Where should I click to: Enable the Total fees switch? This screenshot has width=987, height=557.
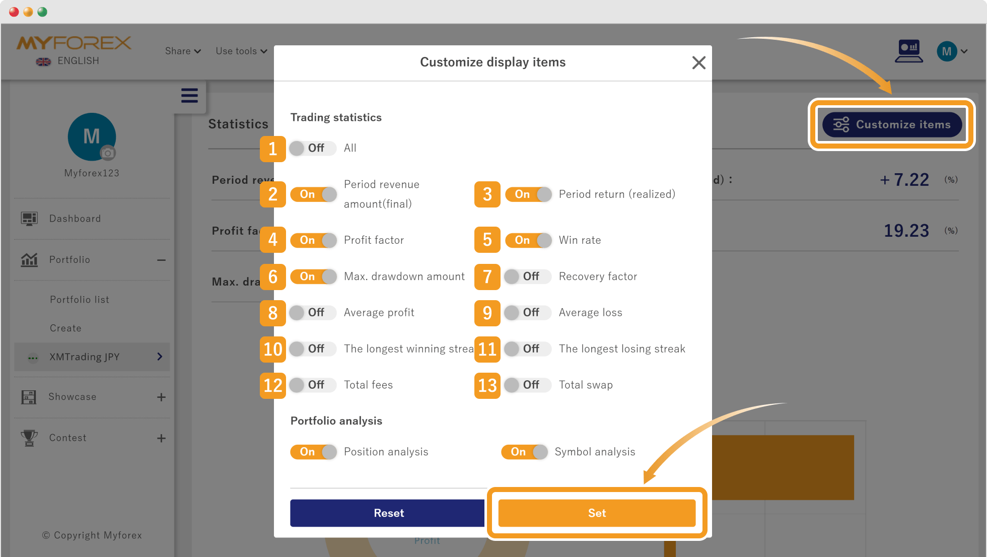click(x=313, y=385)
